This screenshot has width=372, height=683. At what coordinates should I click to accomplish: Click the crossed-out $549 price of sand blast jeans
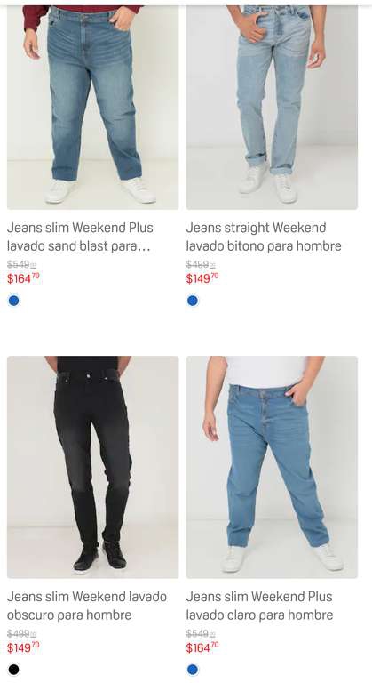(21, 264)
